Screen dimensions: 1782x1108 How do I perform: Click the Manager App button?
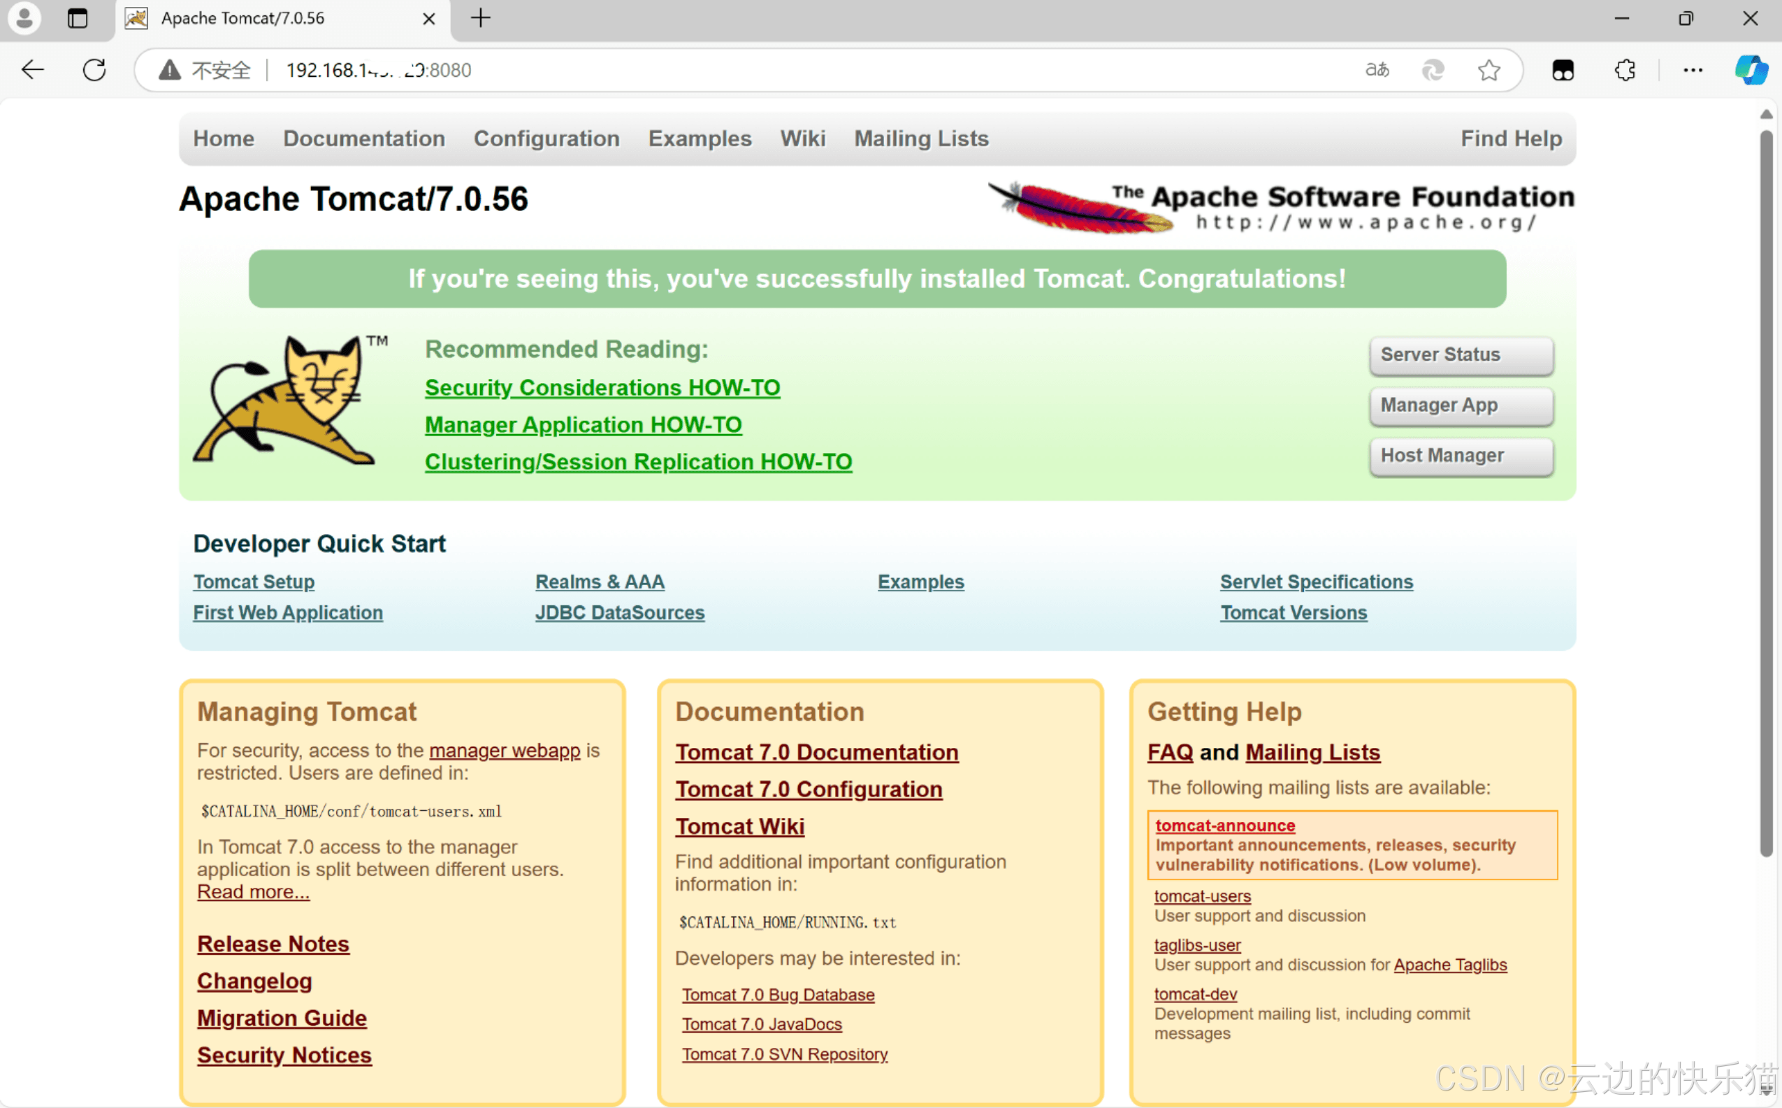point(1461,405)
